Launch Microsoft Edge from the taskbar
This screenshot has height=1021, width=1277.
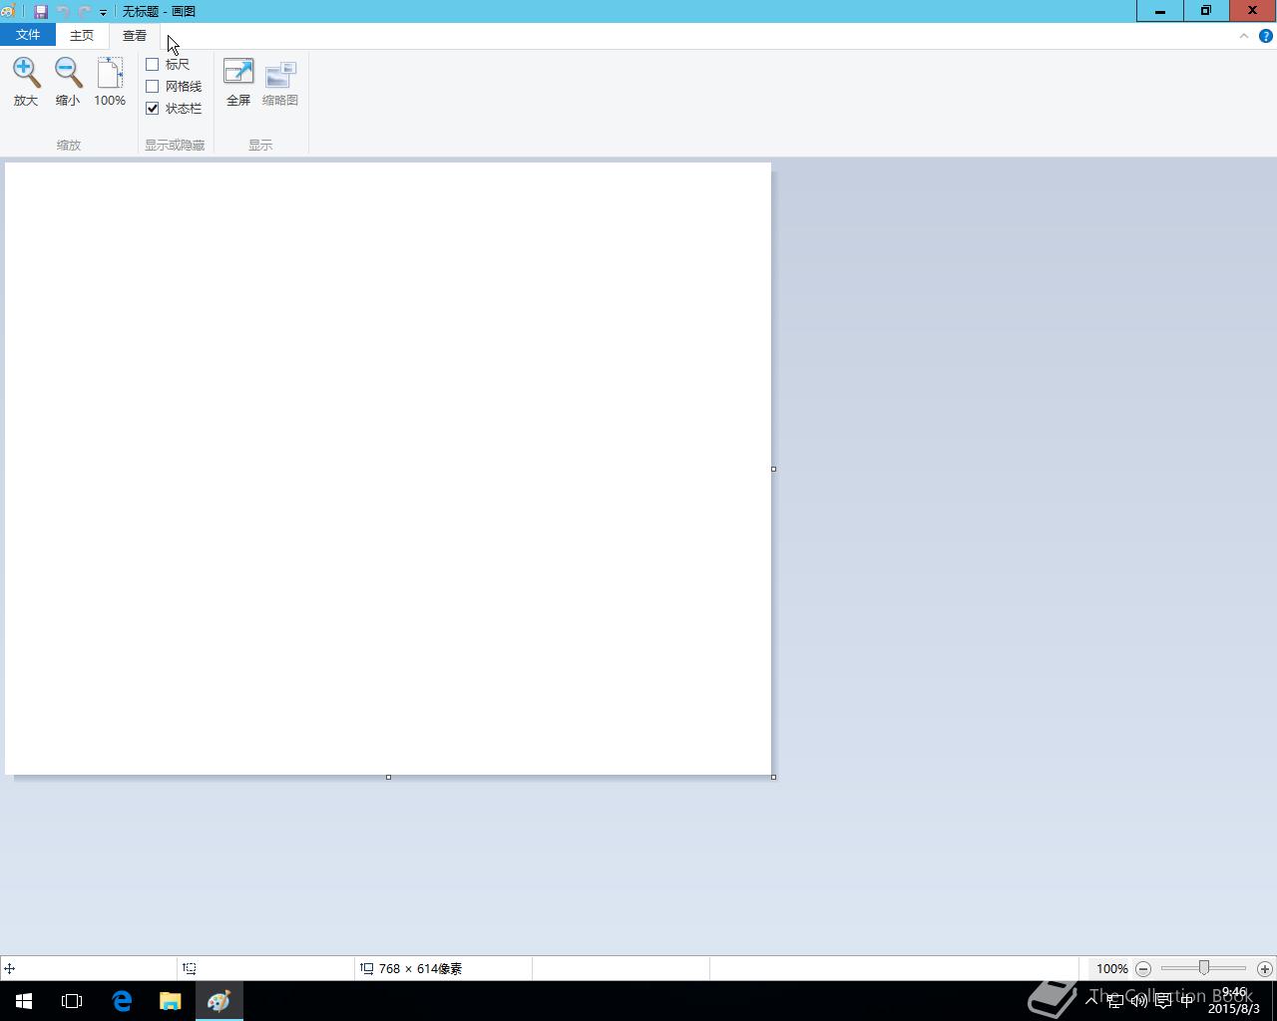coord(122,1001)
